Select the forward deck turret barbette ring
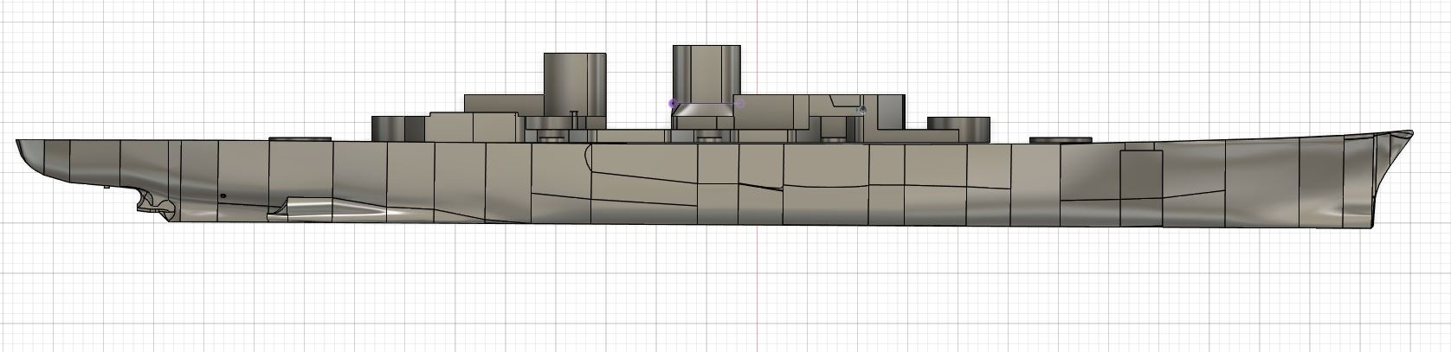 click(1061, 138)
